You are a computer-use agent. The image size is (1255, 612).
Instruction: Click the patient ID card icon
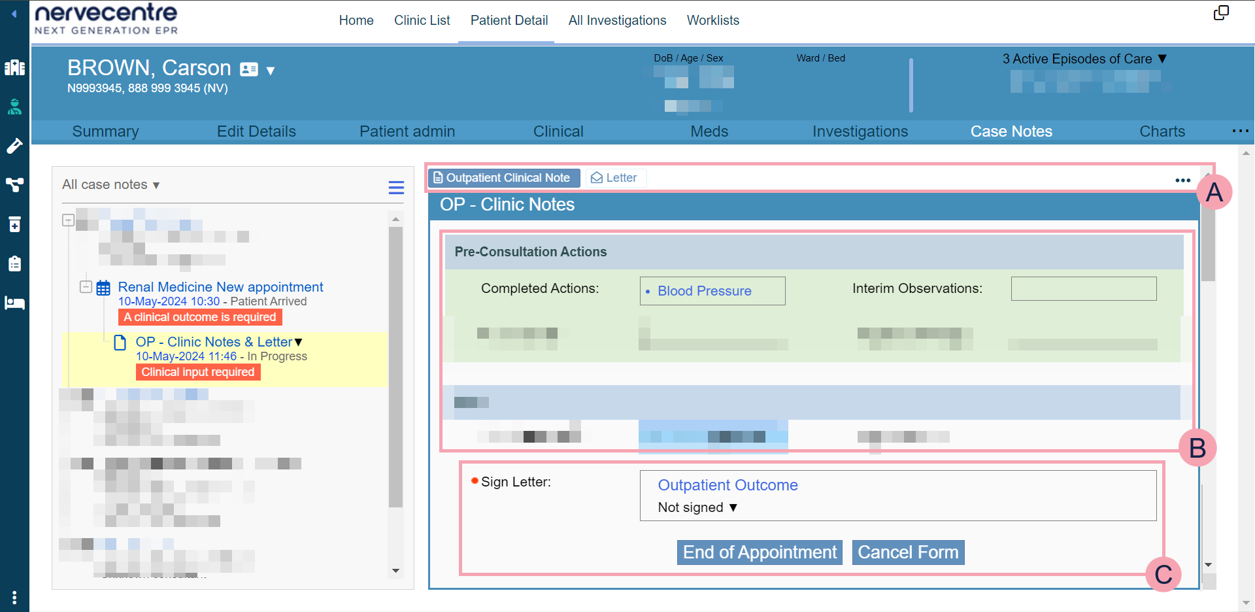[x=249, y=69]
